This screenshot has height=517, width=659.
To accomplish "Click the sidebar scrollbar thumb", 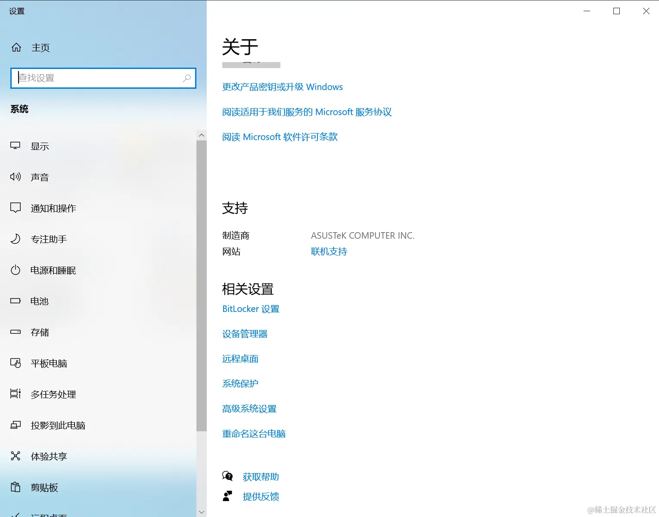I will [x=202, y=286].
